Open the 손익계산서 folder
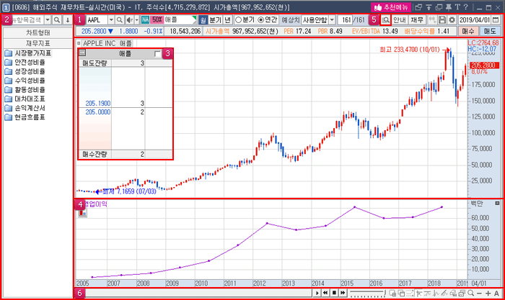This screenshot has width=505, height=300. (x=25, y=108)
